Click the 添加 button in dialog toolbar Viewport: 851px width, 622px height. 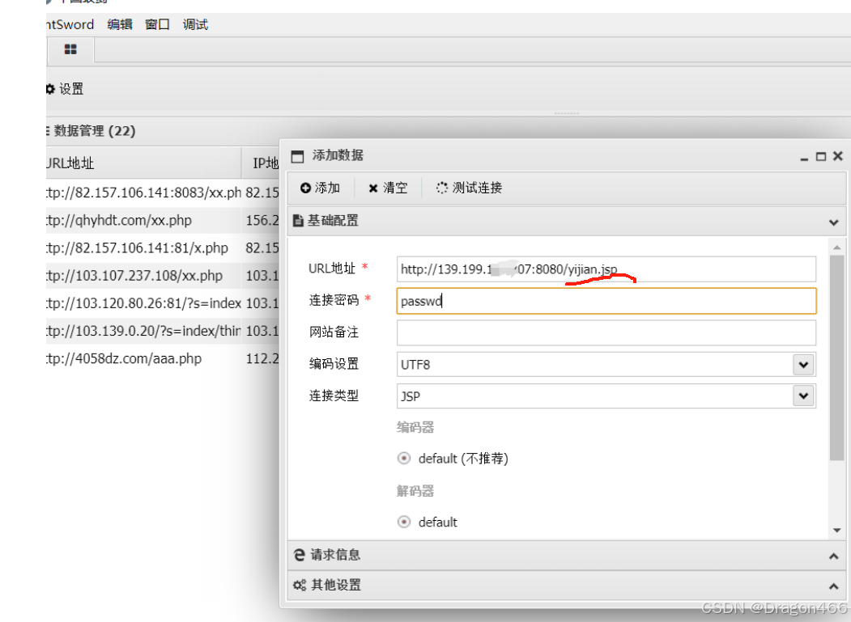pyautogui.click(x=320, y=188)
